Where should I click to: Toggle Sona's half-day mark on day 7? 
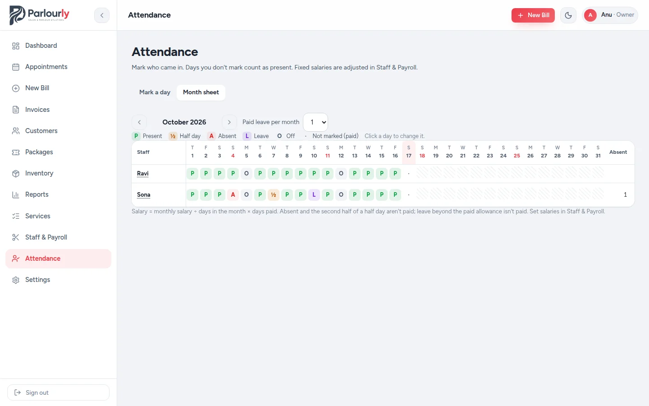point(274,195)
